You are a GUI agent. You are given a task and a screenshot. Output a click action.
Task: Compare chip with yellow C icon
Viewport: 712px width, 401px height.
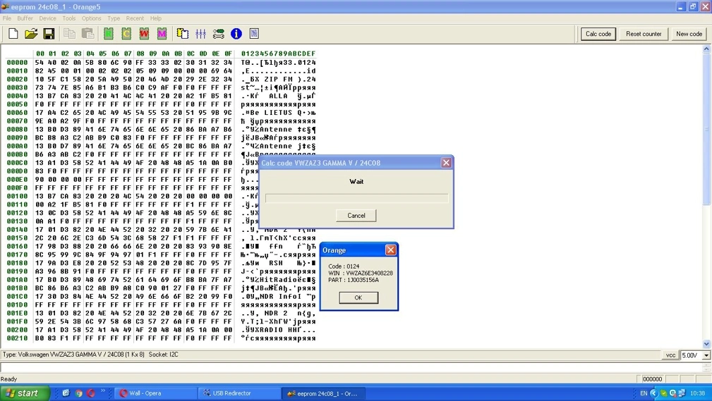[126, 34]
